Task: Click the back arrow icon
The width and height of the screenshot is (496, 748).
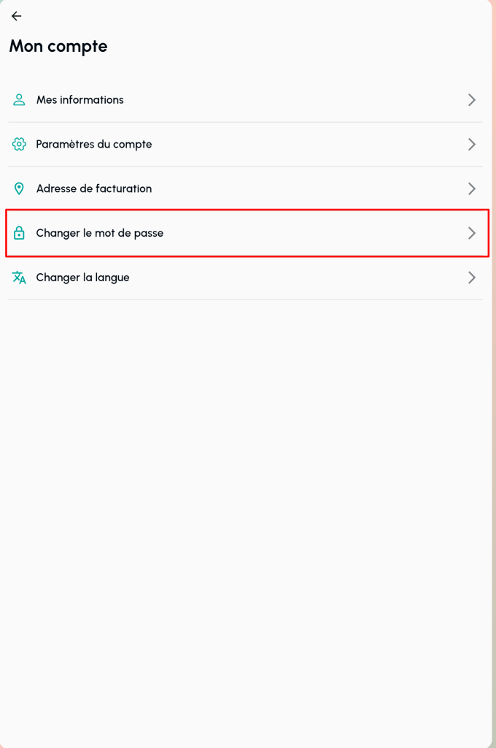Action: (16, 16)
